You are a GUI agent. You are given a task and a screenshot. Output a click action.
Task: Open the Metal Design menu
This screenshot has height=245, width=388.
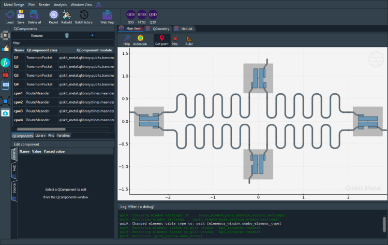tap(14, 5)
